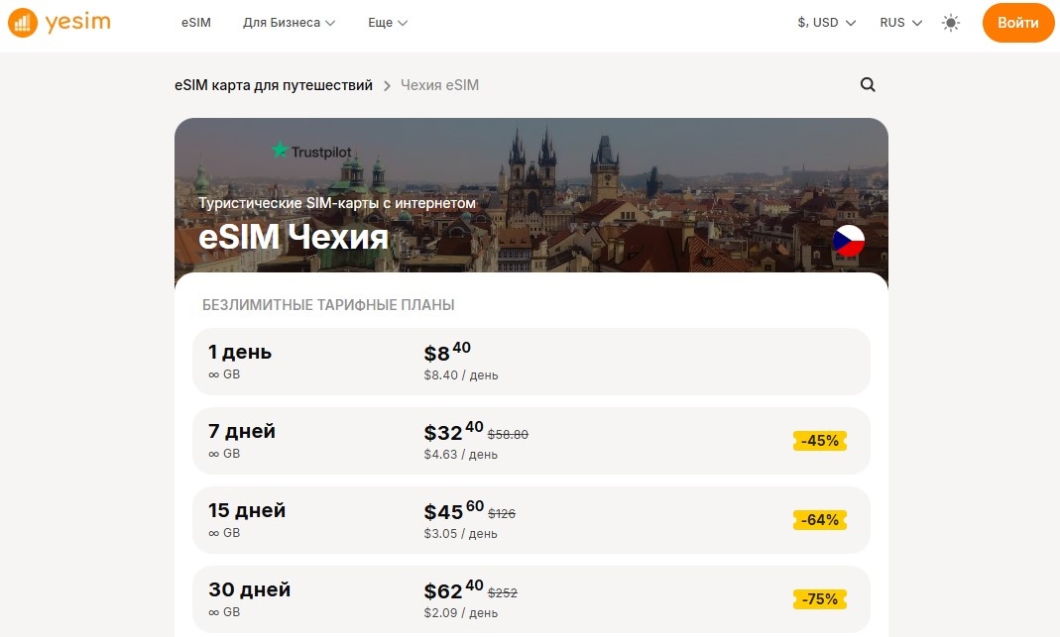Choose the 15 дней plan row
Image resolution: width=1060 pixels, height=637 pixels.
click(x=530, y=519)
